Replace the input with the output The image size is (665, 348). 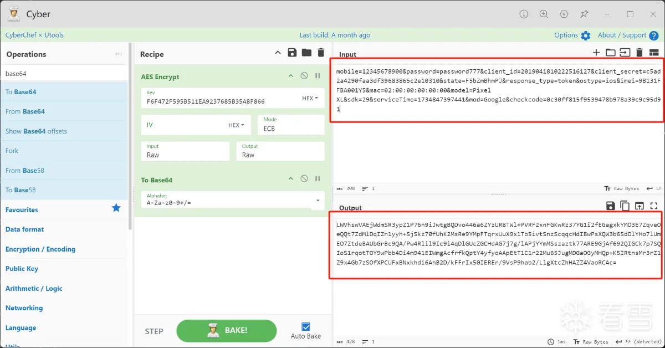[639, 206]
